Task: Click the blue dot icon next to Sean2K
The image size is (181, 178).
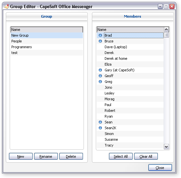Action: click(100, 128)
